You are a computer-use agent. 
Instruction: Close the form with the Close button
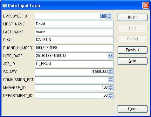[133, 109]
